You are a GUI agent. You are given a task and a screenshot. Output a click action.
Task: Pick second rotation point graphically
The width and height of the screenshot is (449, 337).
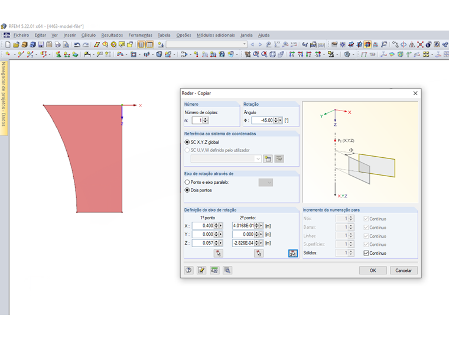tap(259, 253)
